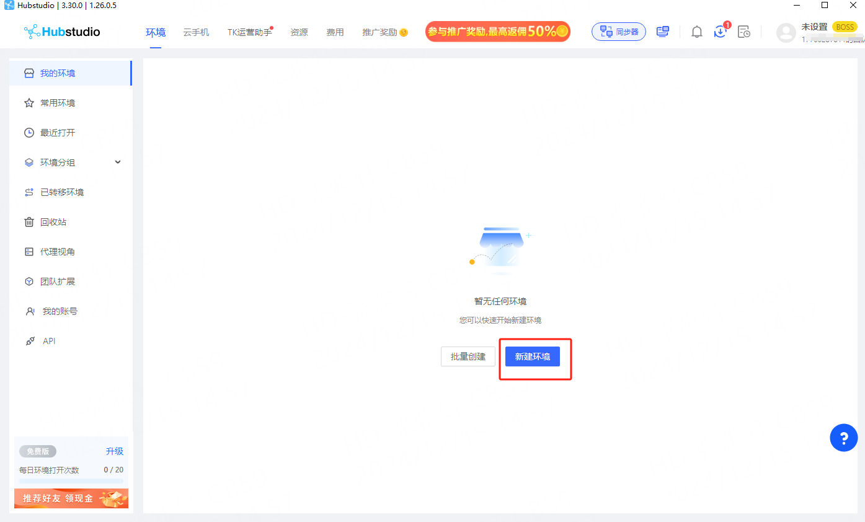
Task: Click the scheduled task list icon
Action: [743, 32]
